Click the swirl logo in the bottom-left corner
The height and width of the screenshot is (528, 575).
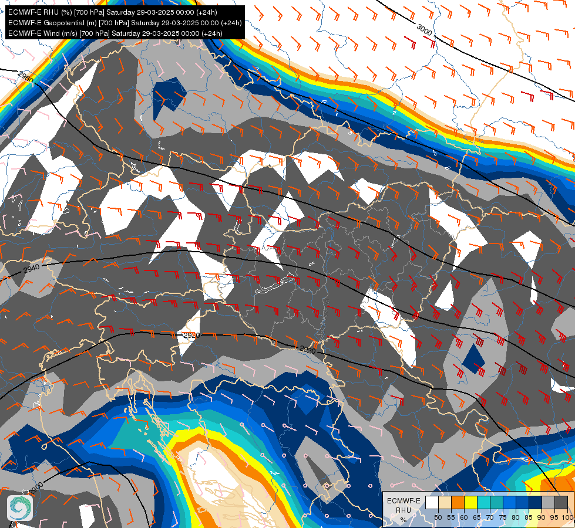[20, 508]
